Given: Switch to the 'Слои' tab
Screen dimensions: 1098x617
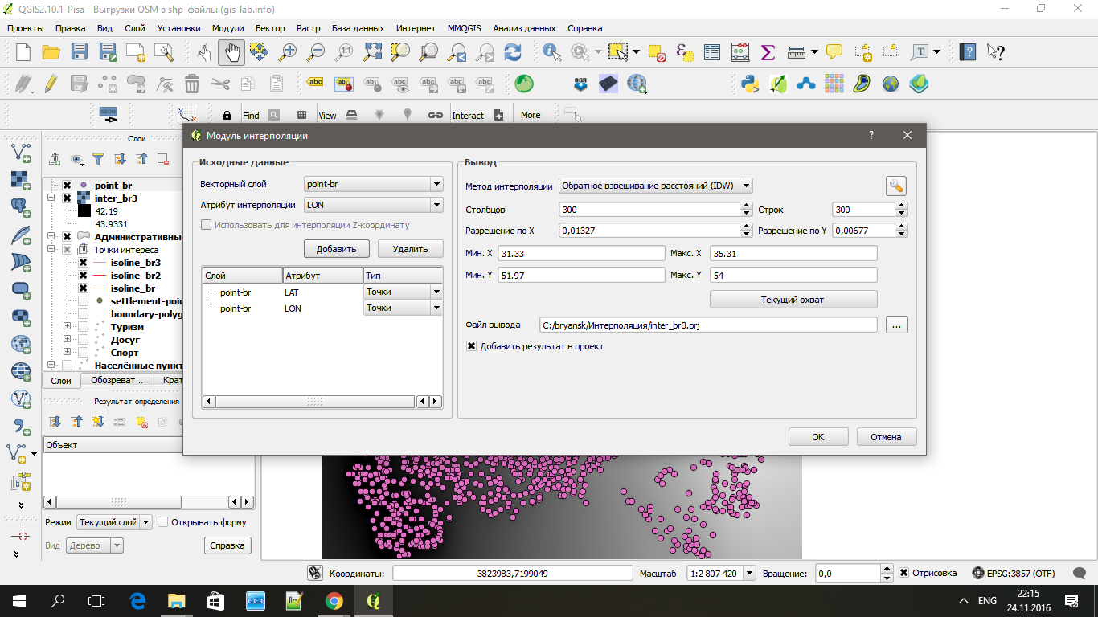Looking at the screenshot, I should [x=61, y=381].
